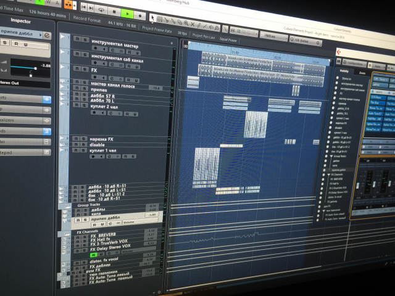Open the 'Equal Power' pan law setting
The width and height of the screenshot is (395, 296).
(x=228, y=39)
